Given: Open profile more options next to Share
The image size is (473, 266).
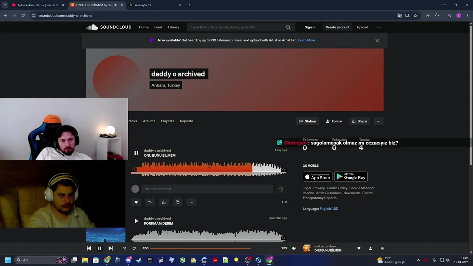Looking at the screenshot, I should click(378, 121).
